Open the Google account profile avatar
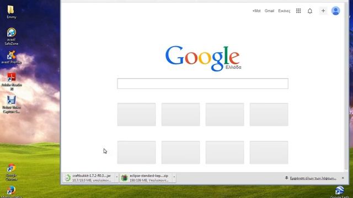 click(336, 11)
